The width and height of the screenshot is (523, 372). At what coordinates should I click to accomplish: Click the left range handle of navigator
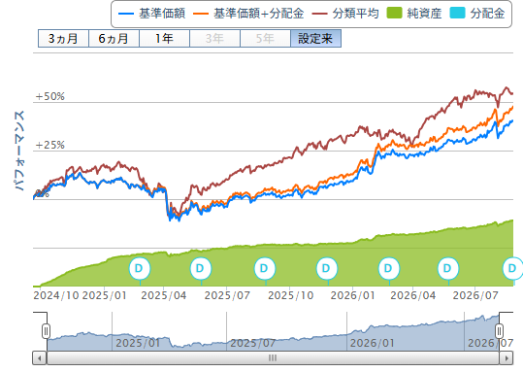pyautogui.click(x=46, y=331)
